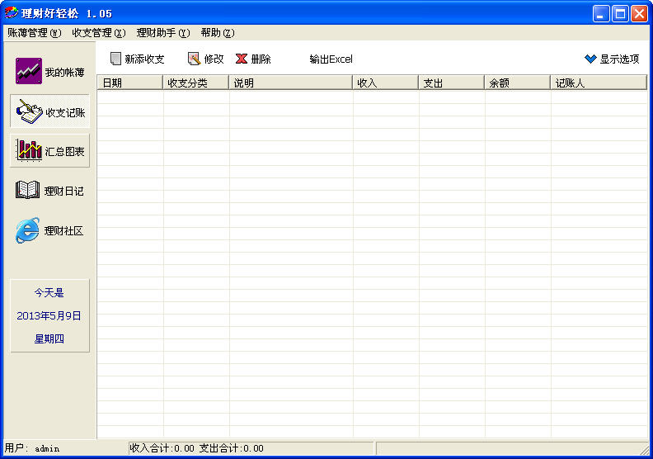Click the 余额 column header
This screenshot has height=459, width=653.
pos(517,83)
